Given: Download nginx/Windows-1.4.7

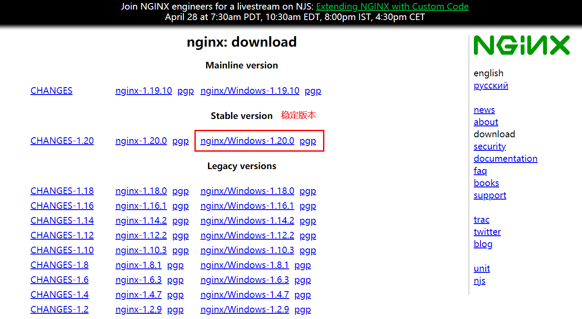Looking at the screenshot, I should (x=245, y=295).
